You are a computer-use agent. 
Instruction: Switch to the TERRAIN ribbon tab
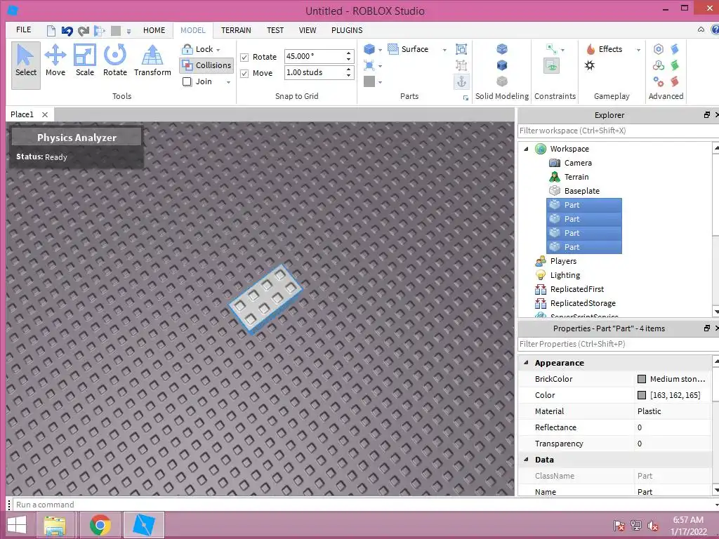tap(236, 30)
